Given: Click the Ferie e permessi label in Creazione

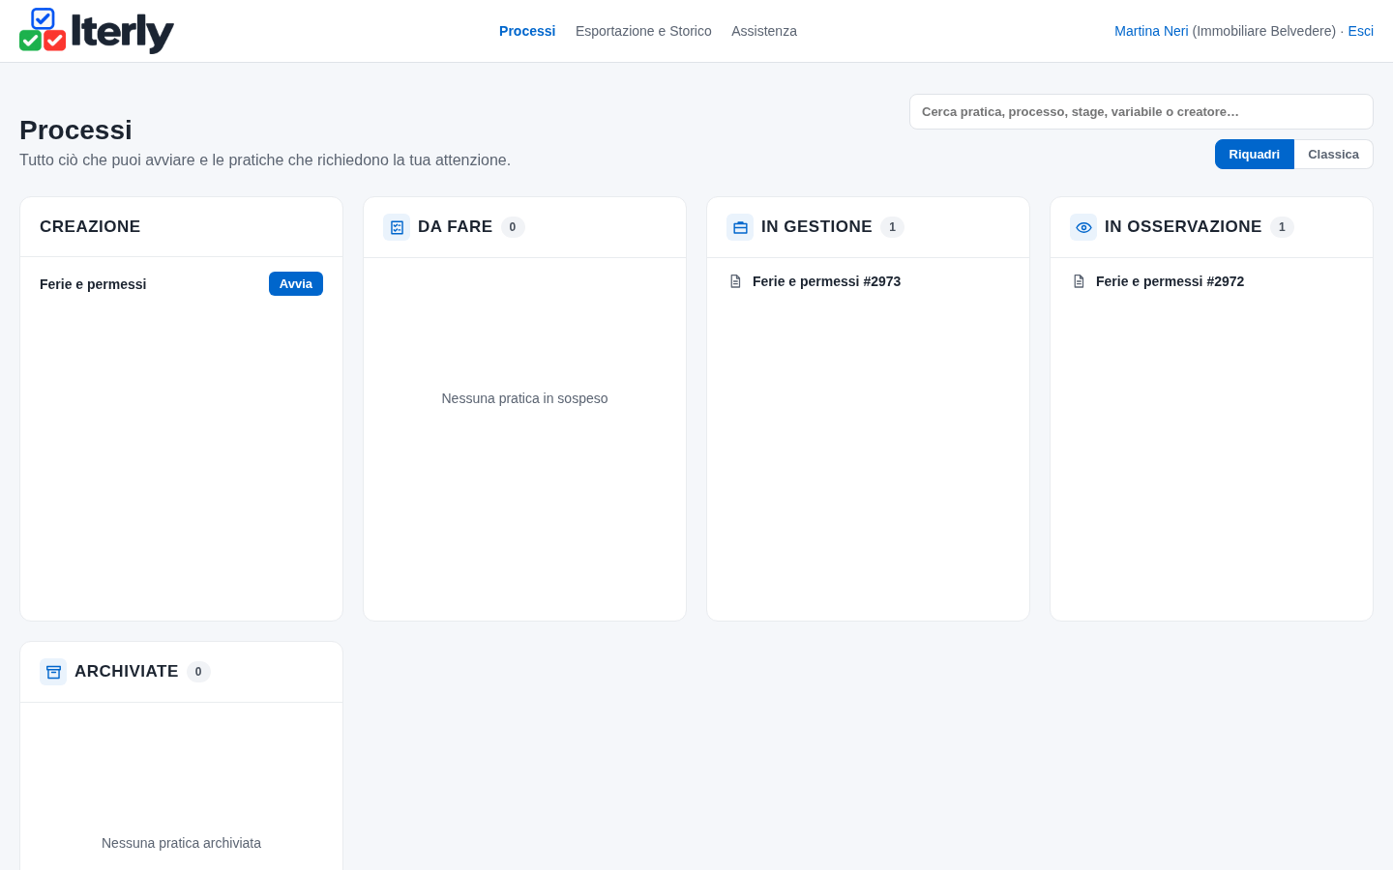Looking at the screenshot, I should pos(93,284).
